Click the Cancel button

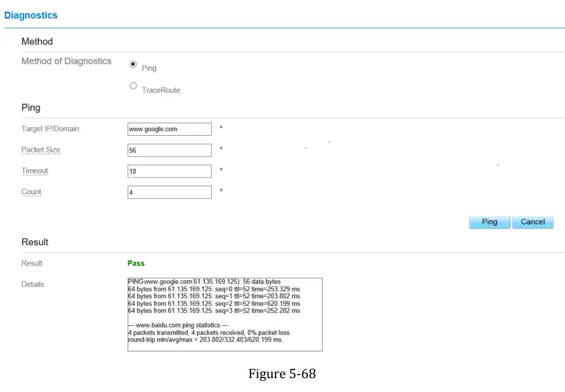533,222
